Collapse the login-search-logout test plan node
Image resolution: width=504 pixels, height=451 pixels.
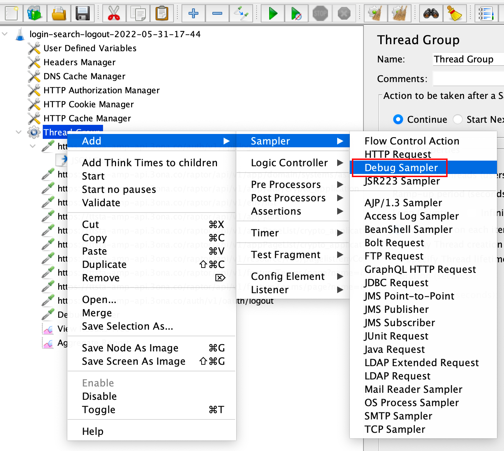5,34
